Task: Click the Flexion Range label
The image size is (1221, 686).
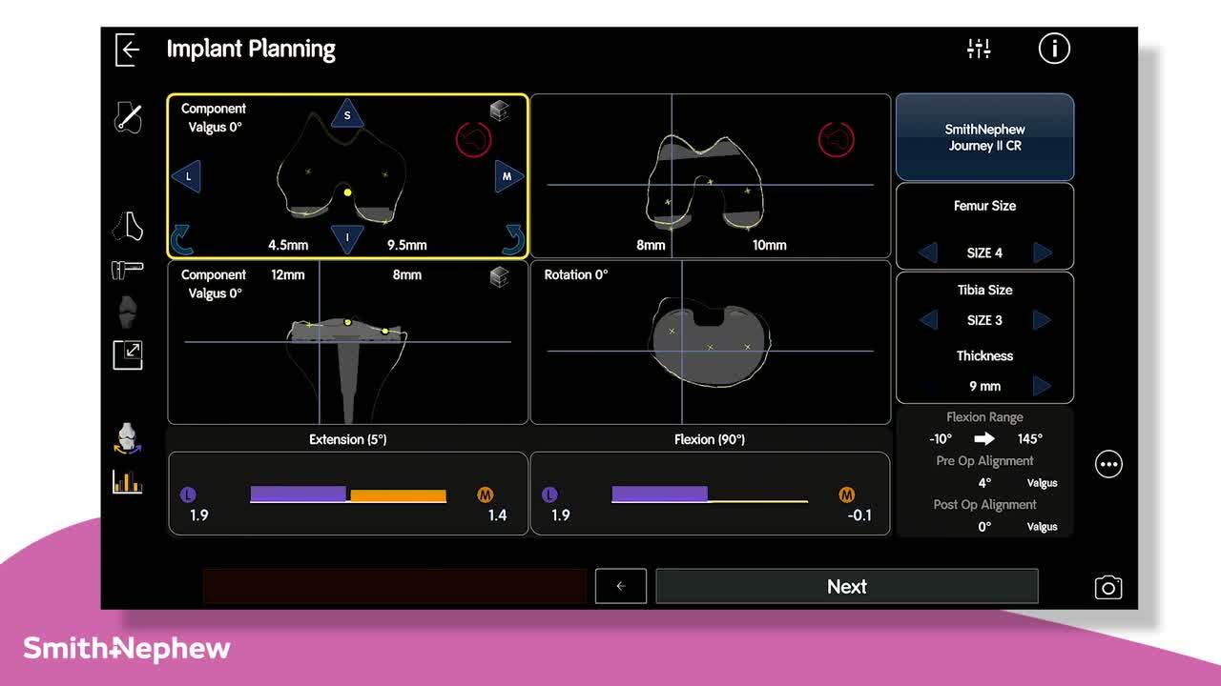Action: [x=984, y=417]
